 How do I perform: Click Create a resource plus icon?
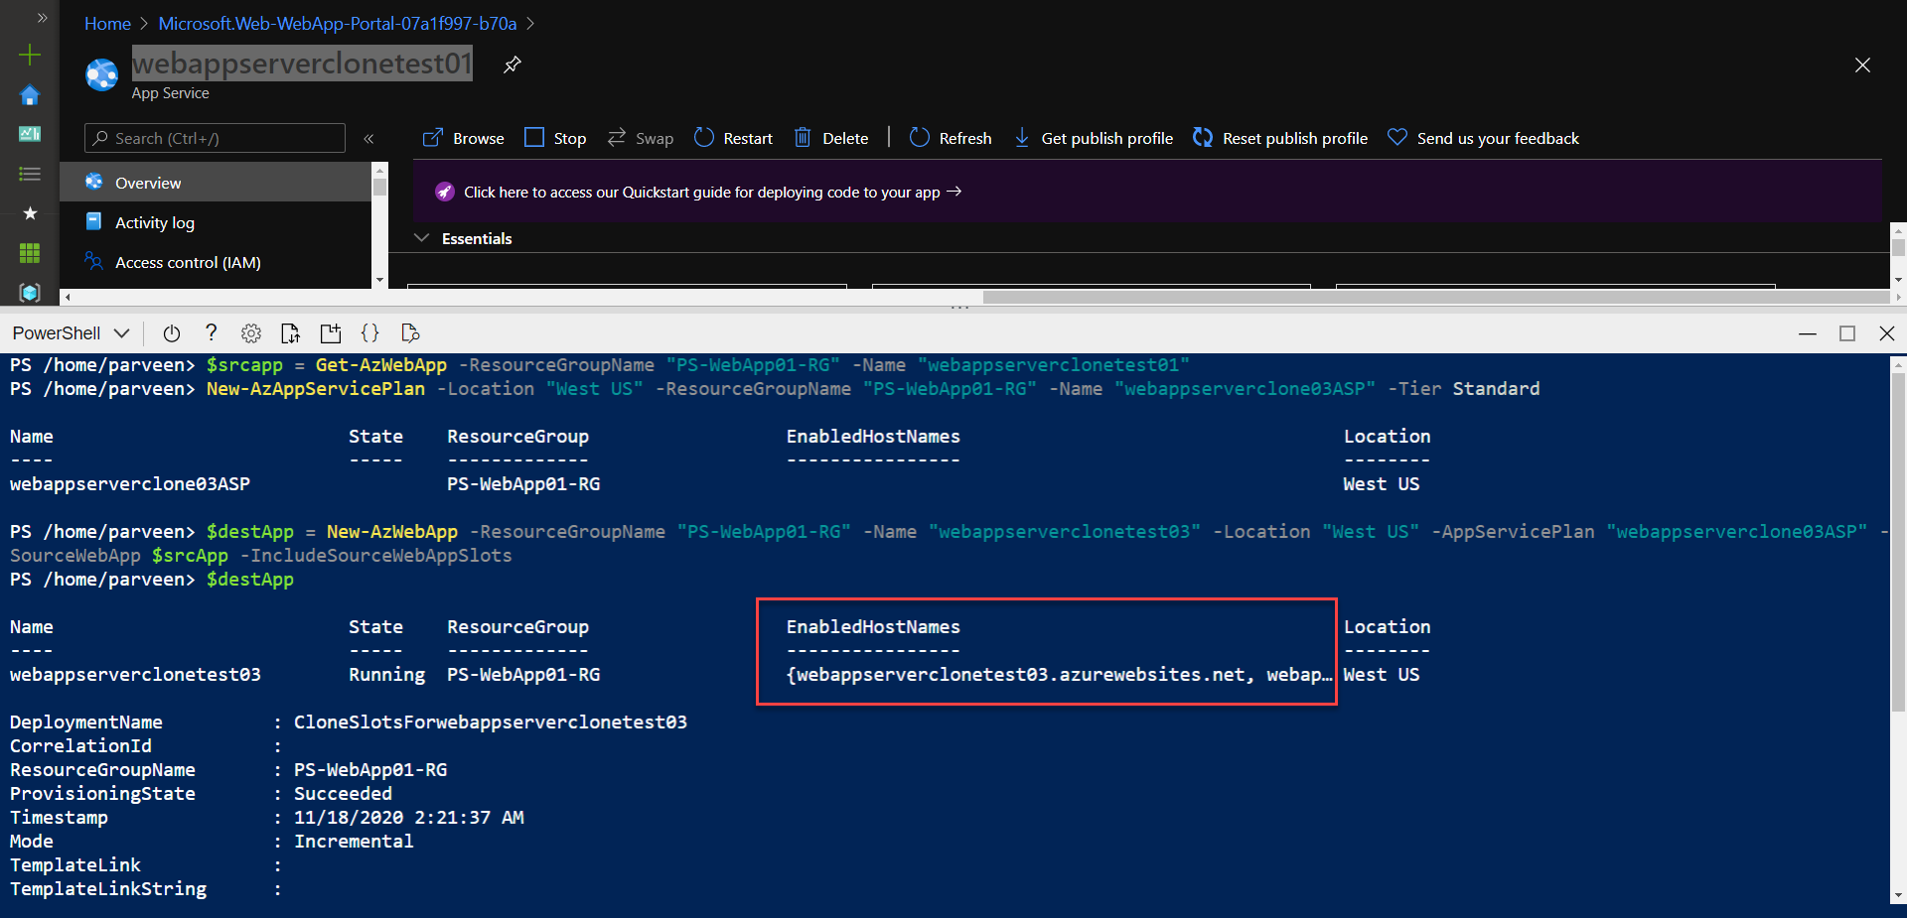point(30,55)
